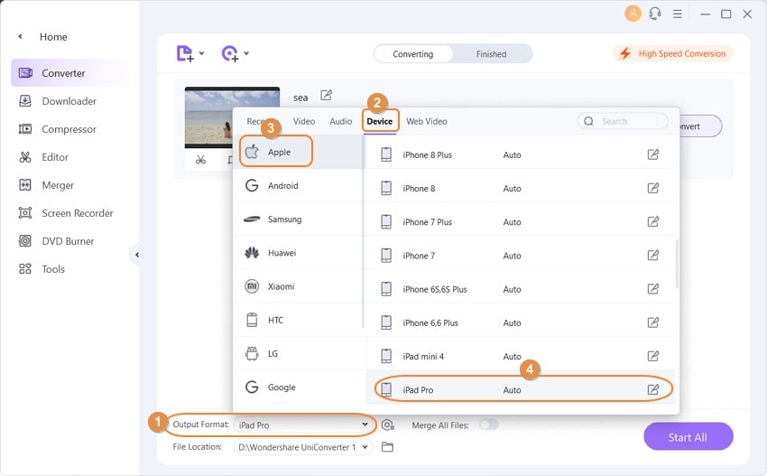Select Google device brand

[300, 387]
